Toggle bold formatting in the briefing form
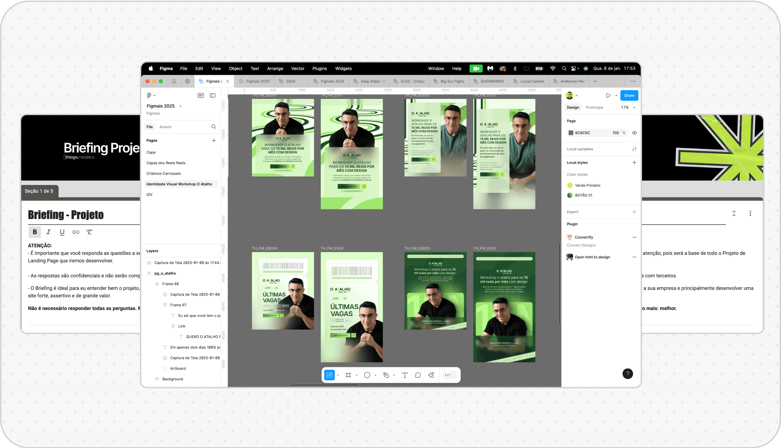Screen dimensions: 781x448 pos(35,232)
